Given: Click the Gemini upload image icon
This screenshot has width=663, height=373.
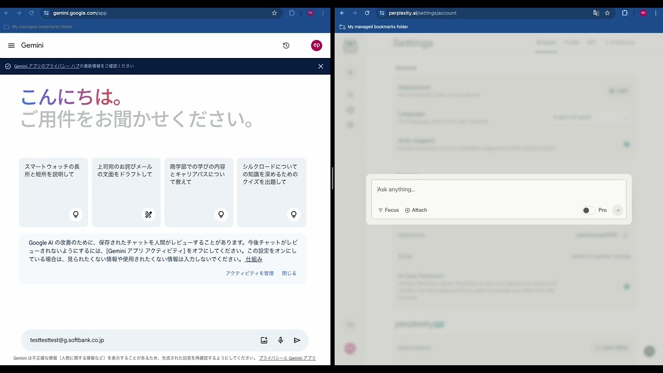Looking at the screenshot, I should pos(264,340).
